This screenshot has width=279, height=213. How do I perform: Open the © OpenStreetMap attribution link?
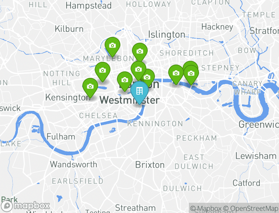pos(251,208)
